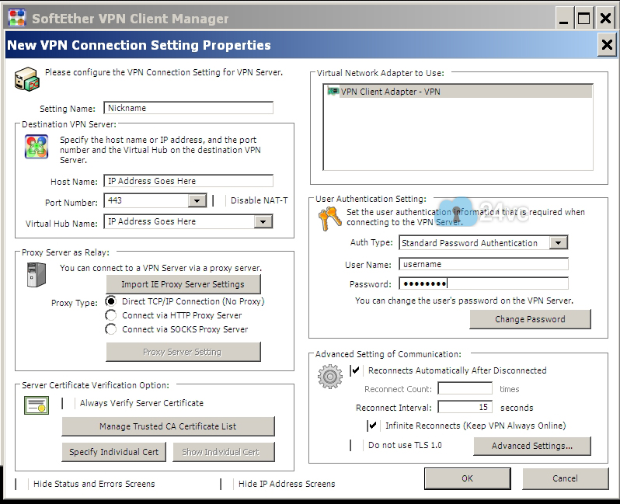The height and width of the screenshot is (504, 620).
Task: Select VPN Client Adapter - VPN entry
Action: 458,92
